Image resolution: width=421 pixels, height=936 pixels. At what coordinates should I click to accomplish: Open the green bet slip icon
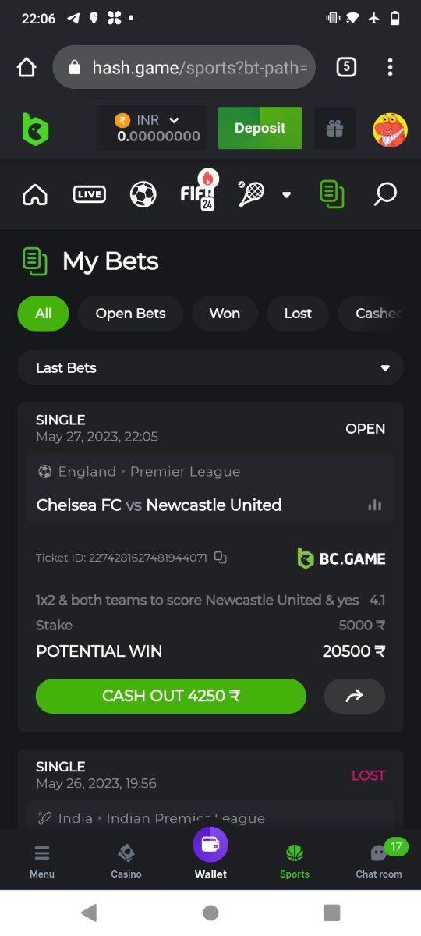332,194
